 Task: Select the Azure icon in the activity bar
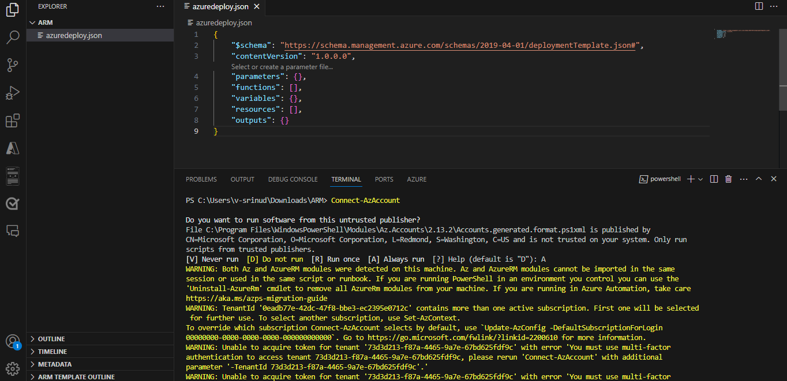(12, 148)
